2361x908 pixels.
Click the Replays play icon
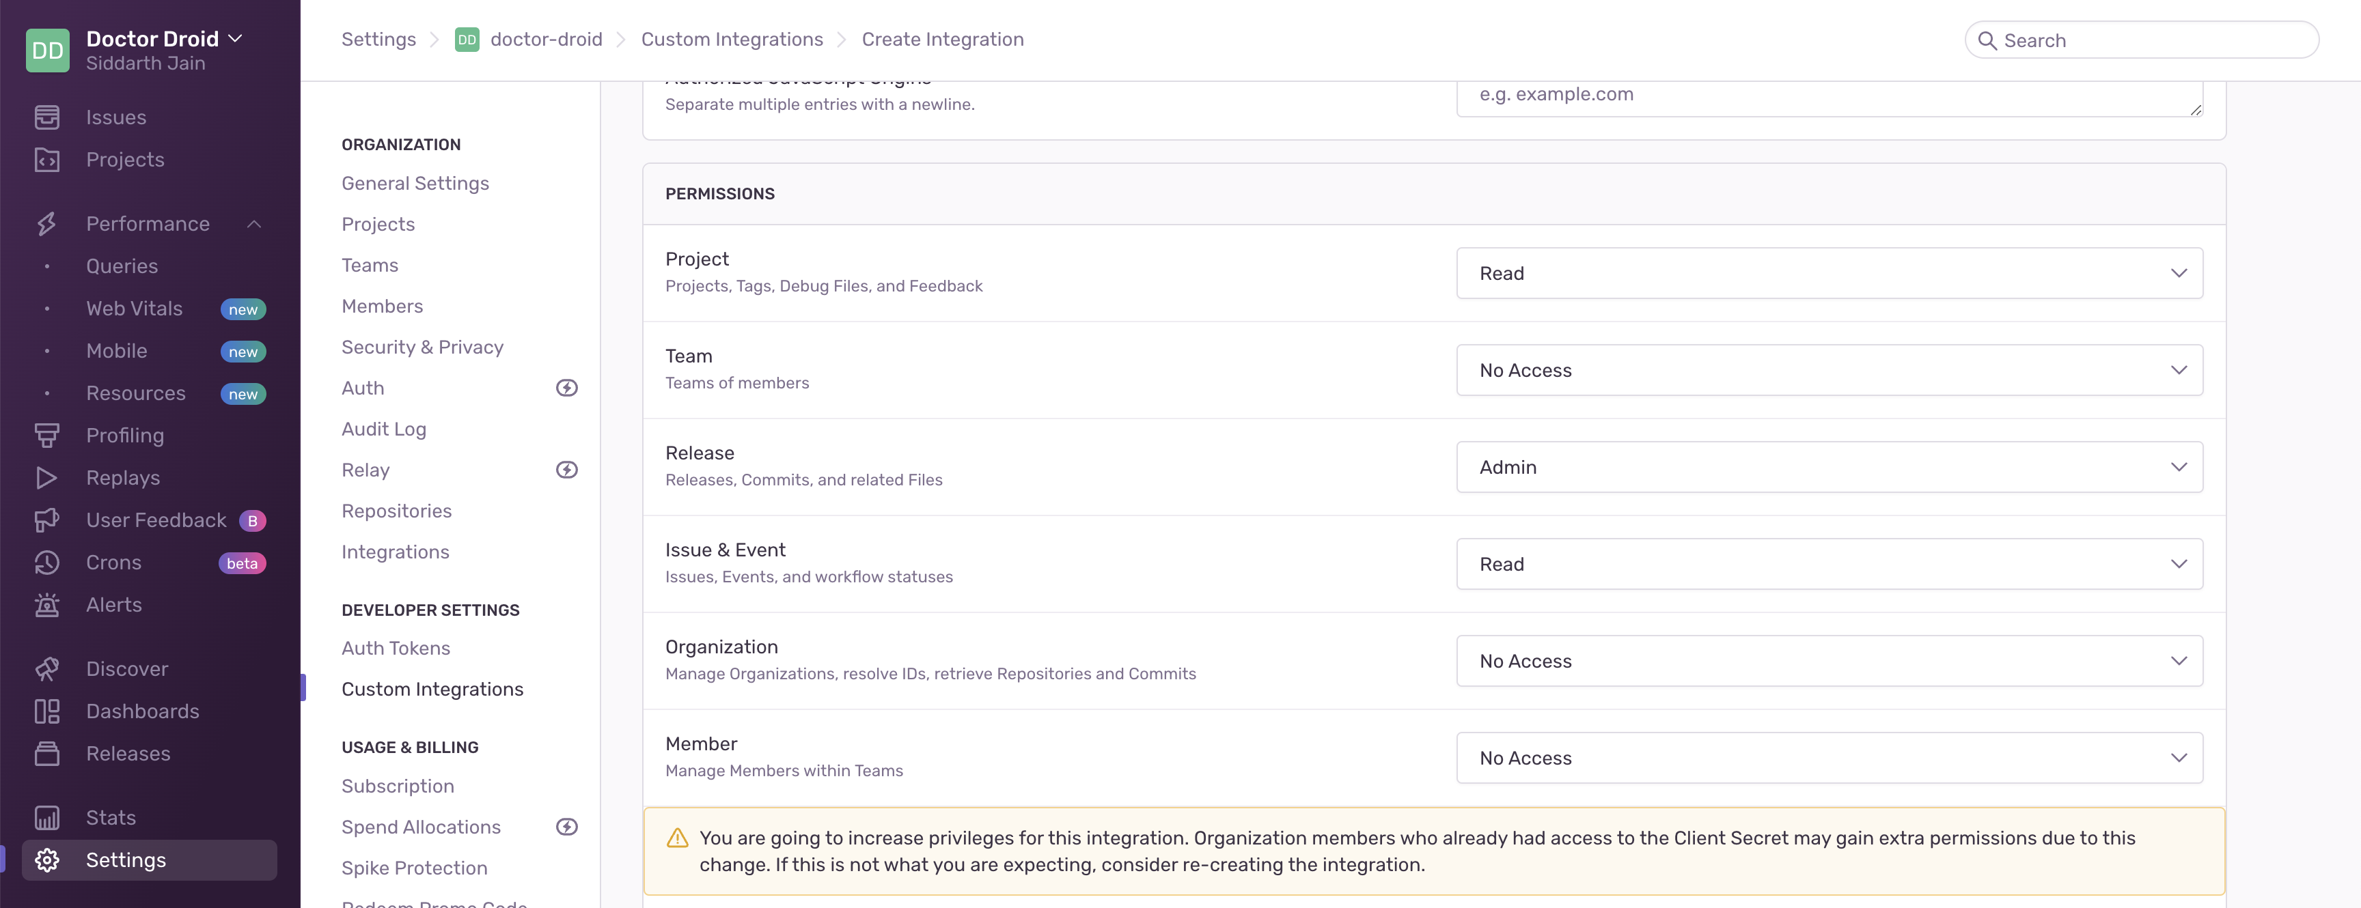click(46, 477)
